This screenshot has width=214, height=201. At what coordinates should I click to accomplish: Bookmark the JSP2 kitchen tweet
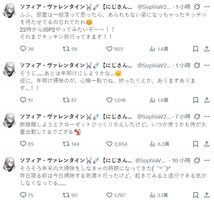pyautogui.click(x=196, y=49)
